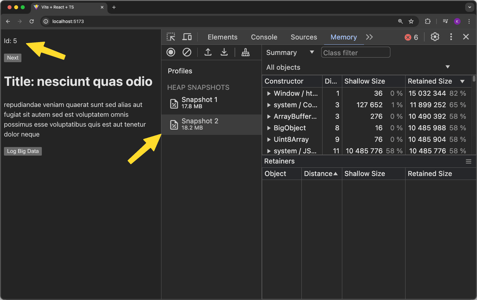
Task: Reload the localhost page
Action: (x=32, y=21)
